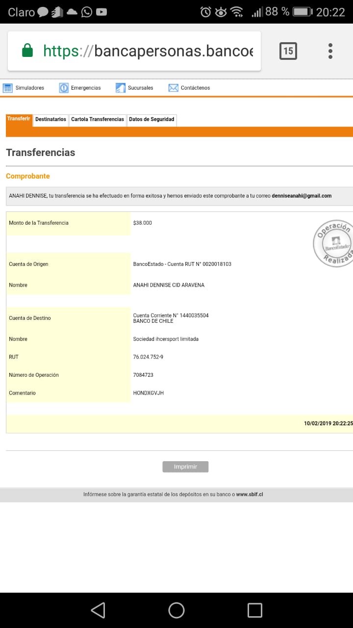Viewport: 353px width, 628px height.
Task: Click the operation number 7084723
Action: 143,375
